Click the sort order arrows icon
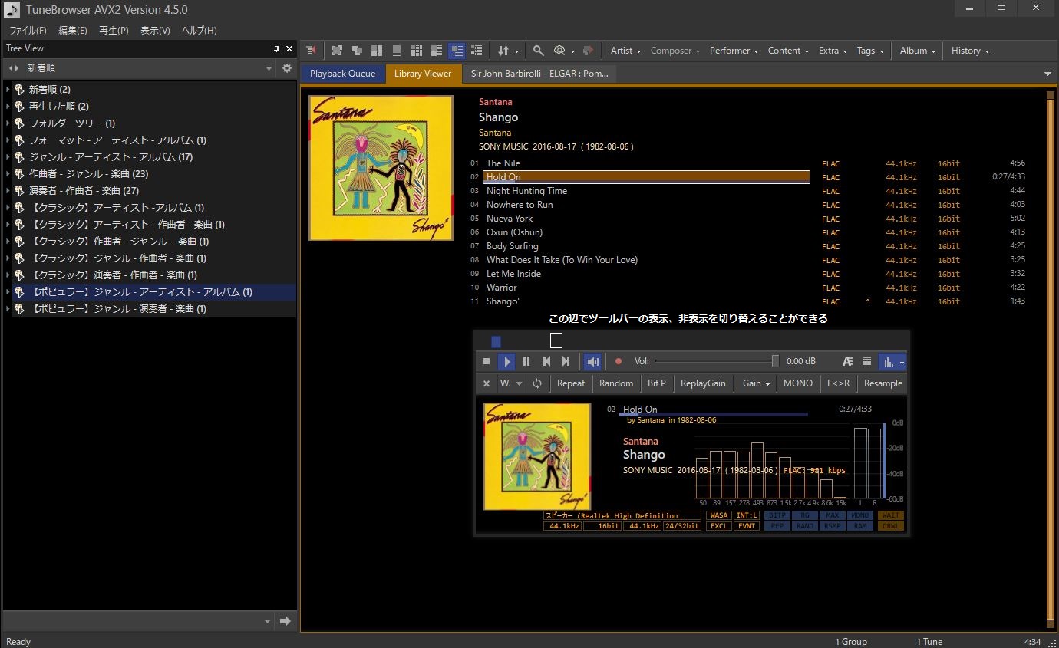The height and width of the screenshot is (648, 1059). [x=503, y=51]
